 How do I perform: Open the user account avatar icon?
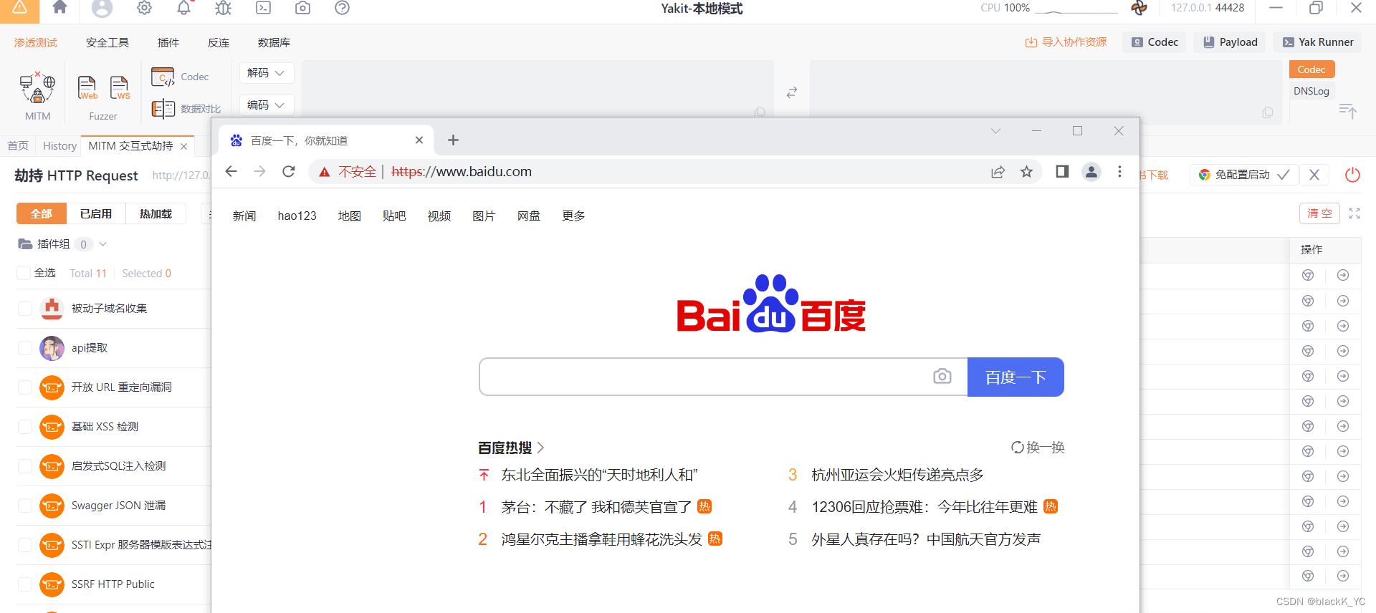(x=102, y=8)
